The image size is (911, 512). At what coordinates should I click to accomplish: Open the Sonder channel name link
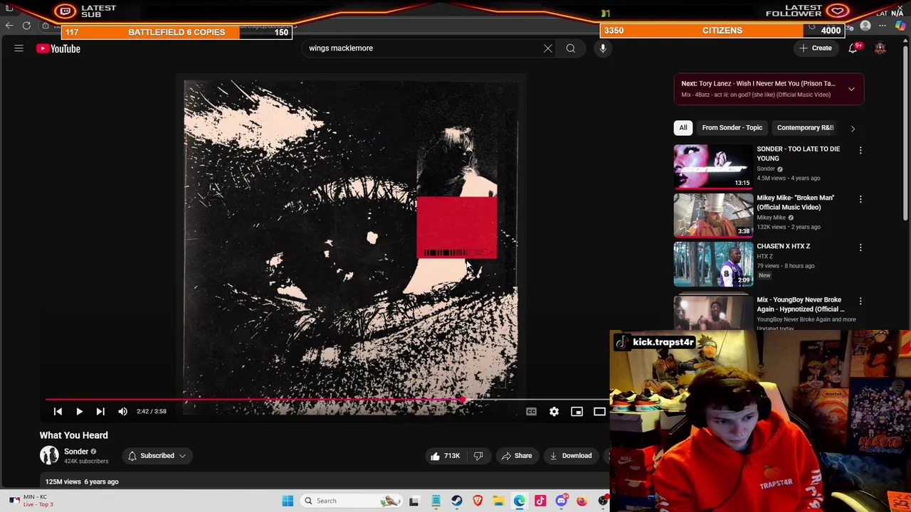pyautogui.click(x=76, y=452)
